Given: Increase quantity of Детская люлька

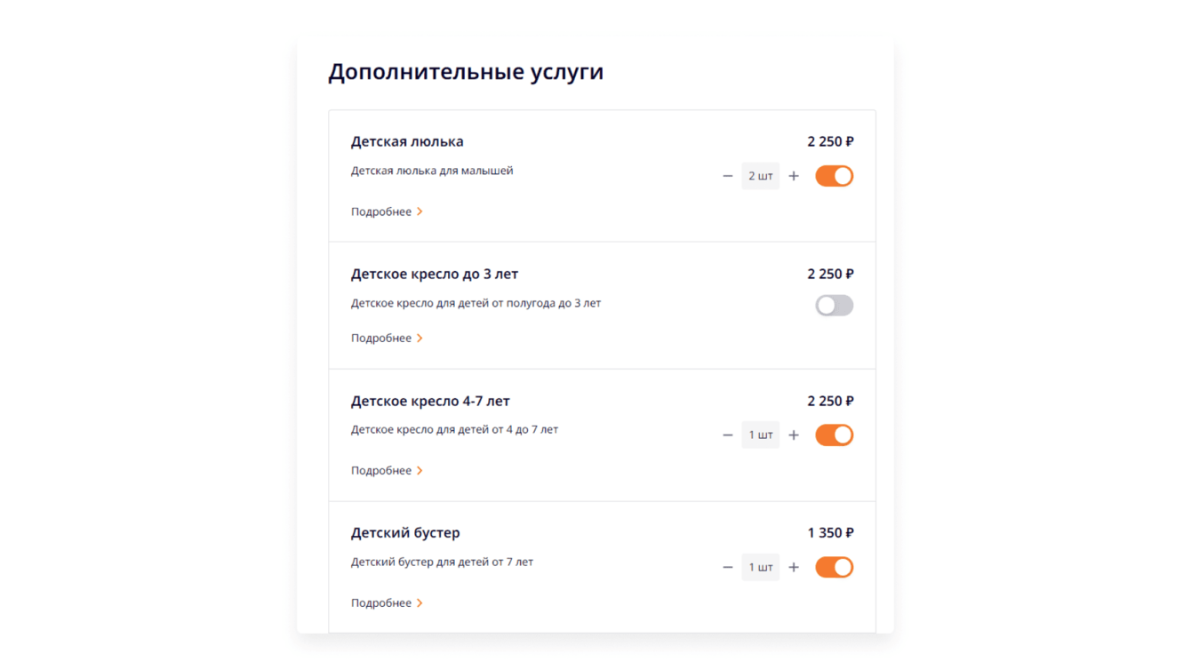Looking at the screenshot, I should [x=794, y=176].
